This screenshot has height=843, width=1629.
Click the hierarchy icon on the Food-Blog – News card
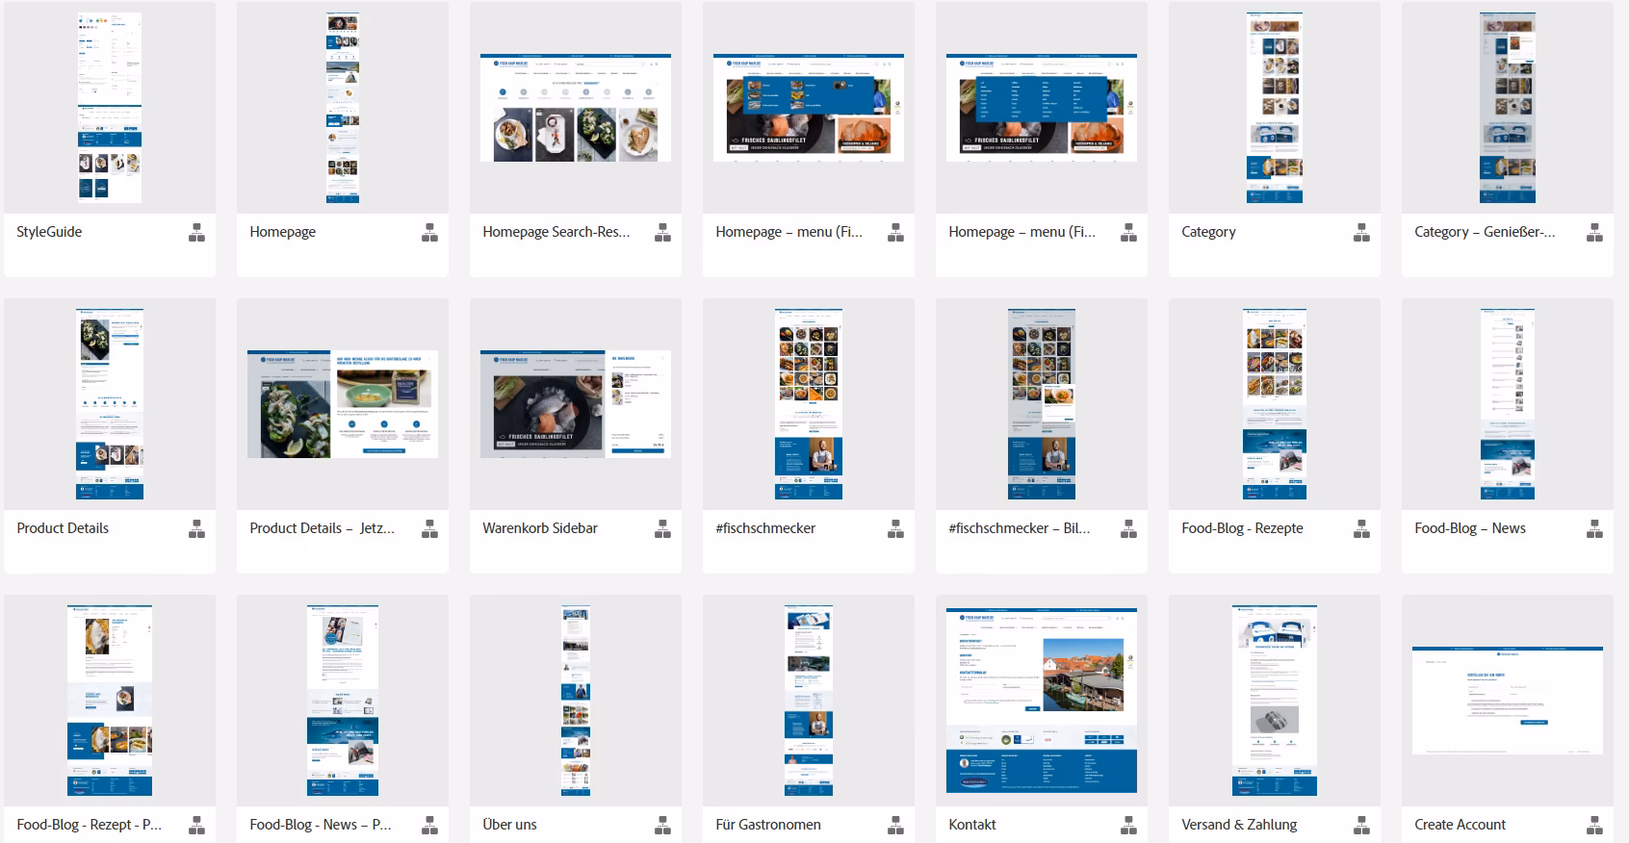click(1594, 528)
